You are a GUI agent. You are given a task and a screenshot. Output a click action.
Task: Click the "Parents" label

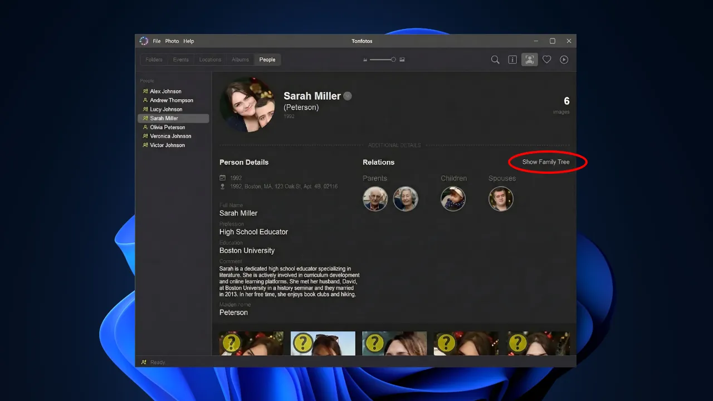[x=375, y=178]
